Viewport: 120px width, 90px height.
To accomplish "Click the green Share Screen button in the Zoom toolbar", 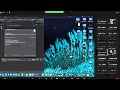I will 57,78.
